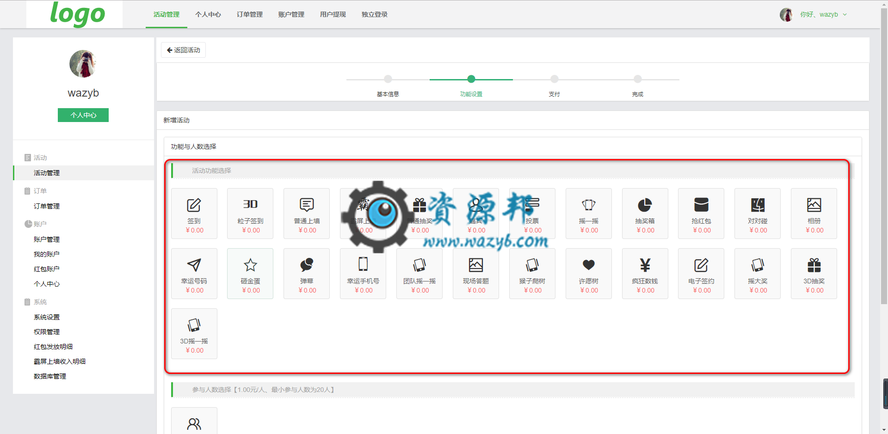Expand the 你好、wazyb user dropdown
Viewport: 888px width, 434px height.
point(823,14)
